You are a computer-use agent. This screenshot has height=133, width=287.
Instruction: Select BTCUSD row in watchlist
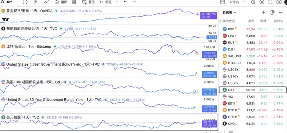[253, 63]
